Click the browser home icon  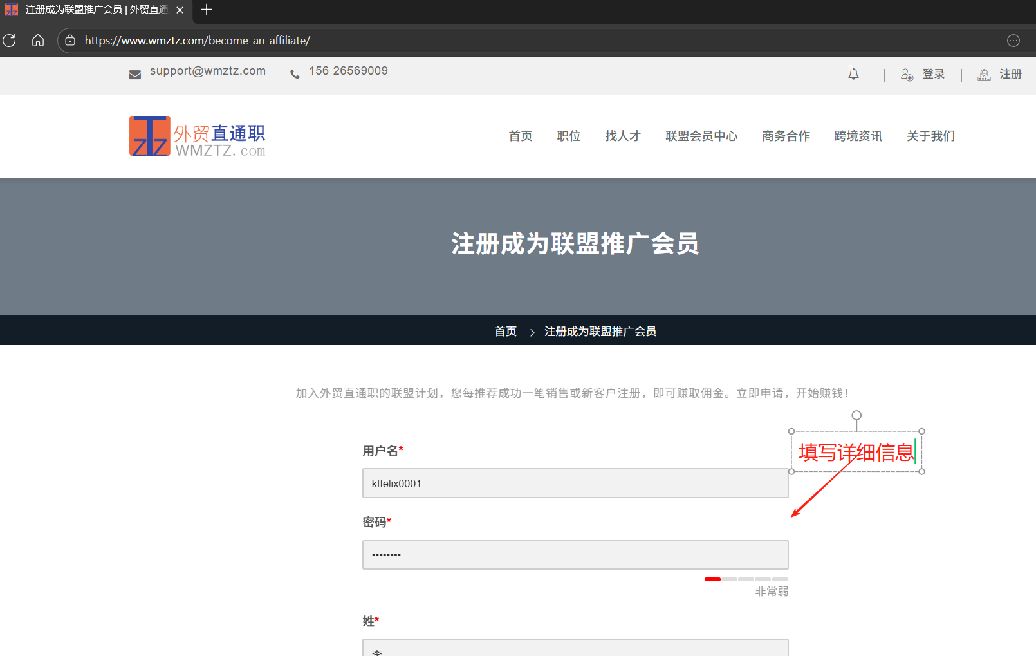coord(37,40)
